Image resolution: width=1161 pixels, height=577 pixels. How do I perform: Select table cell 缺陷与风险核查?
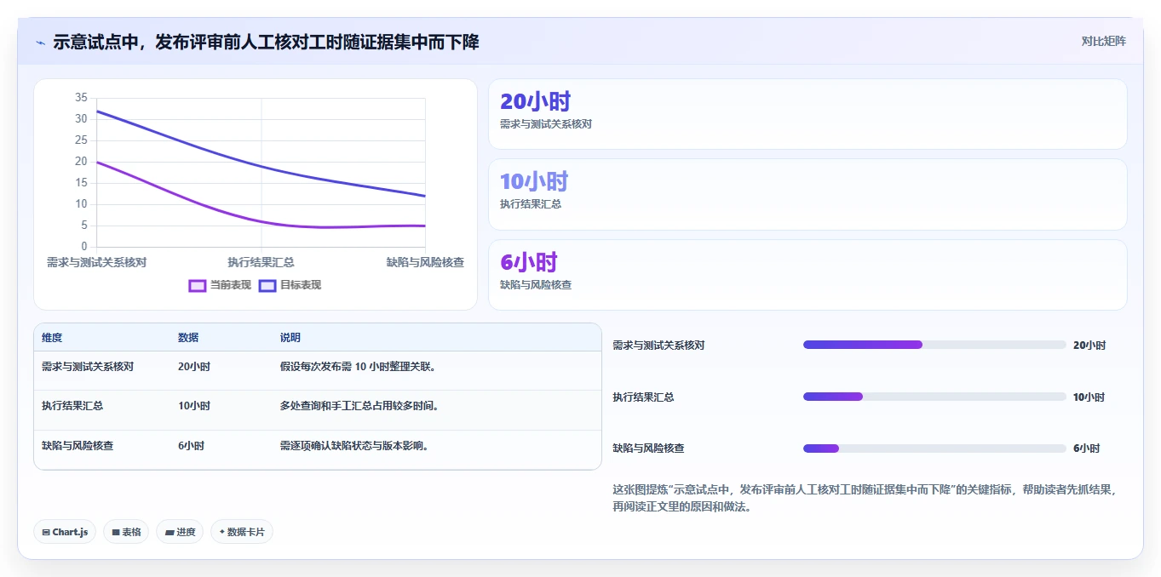pos(78,445)
